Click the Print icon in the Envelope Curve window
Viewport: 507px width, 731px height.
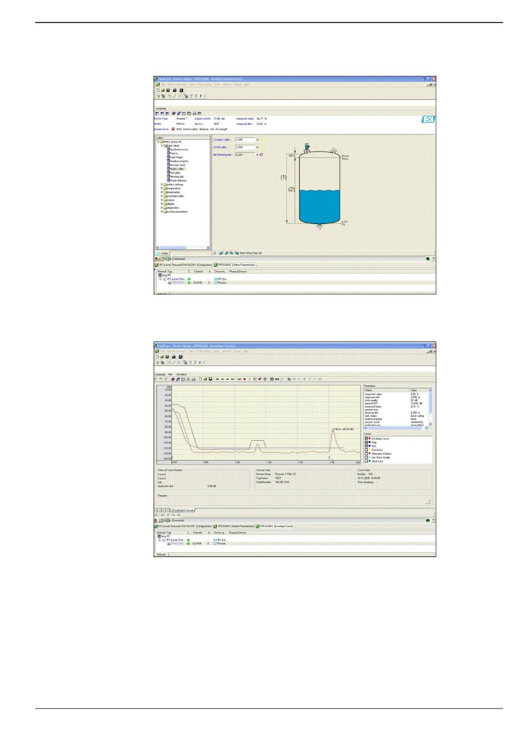(x=175, y=356)
